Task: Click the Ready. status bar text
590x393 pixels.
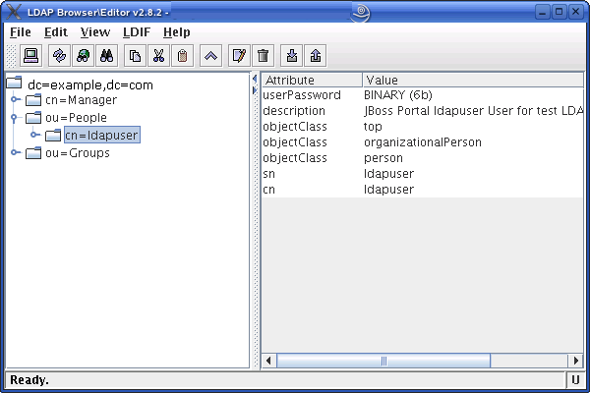Action: click(29, 380)
